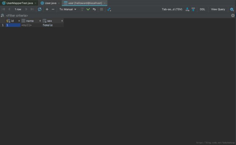This screenshot has height=145, width=236.
Task: Open the Tab-se...d (TSV) extractor dropdown
Action: tap(172, 9)
